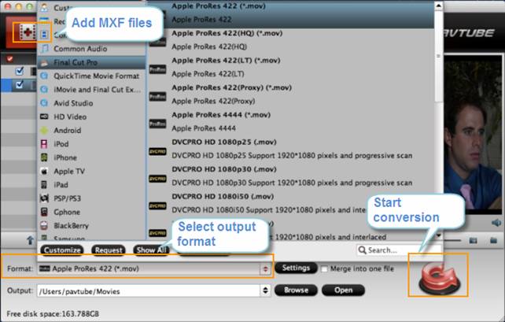Image resolution: width=505 pixels, height=322 pixels.
Task: Click the DVCPRO icon beside 1080i50 preset
Action: (157, 205)
